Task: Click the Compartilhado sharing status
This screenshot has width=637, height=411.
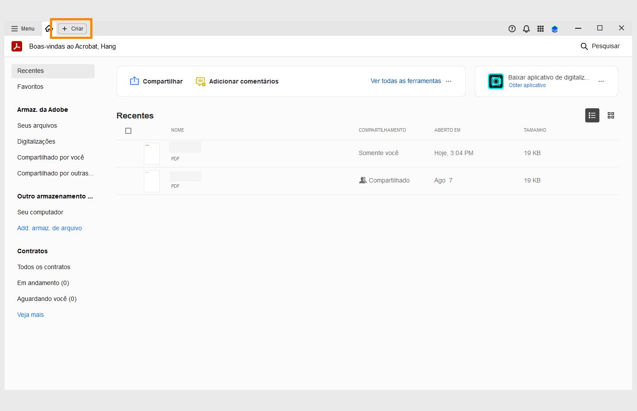Action: click(384, 181)
